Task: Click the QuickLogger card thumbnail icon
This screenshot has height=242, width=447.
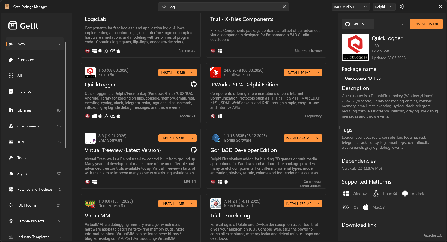Action: coord(90,73)
